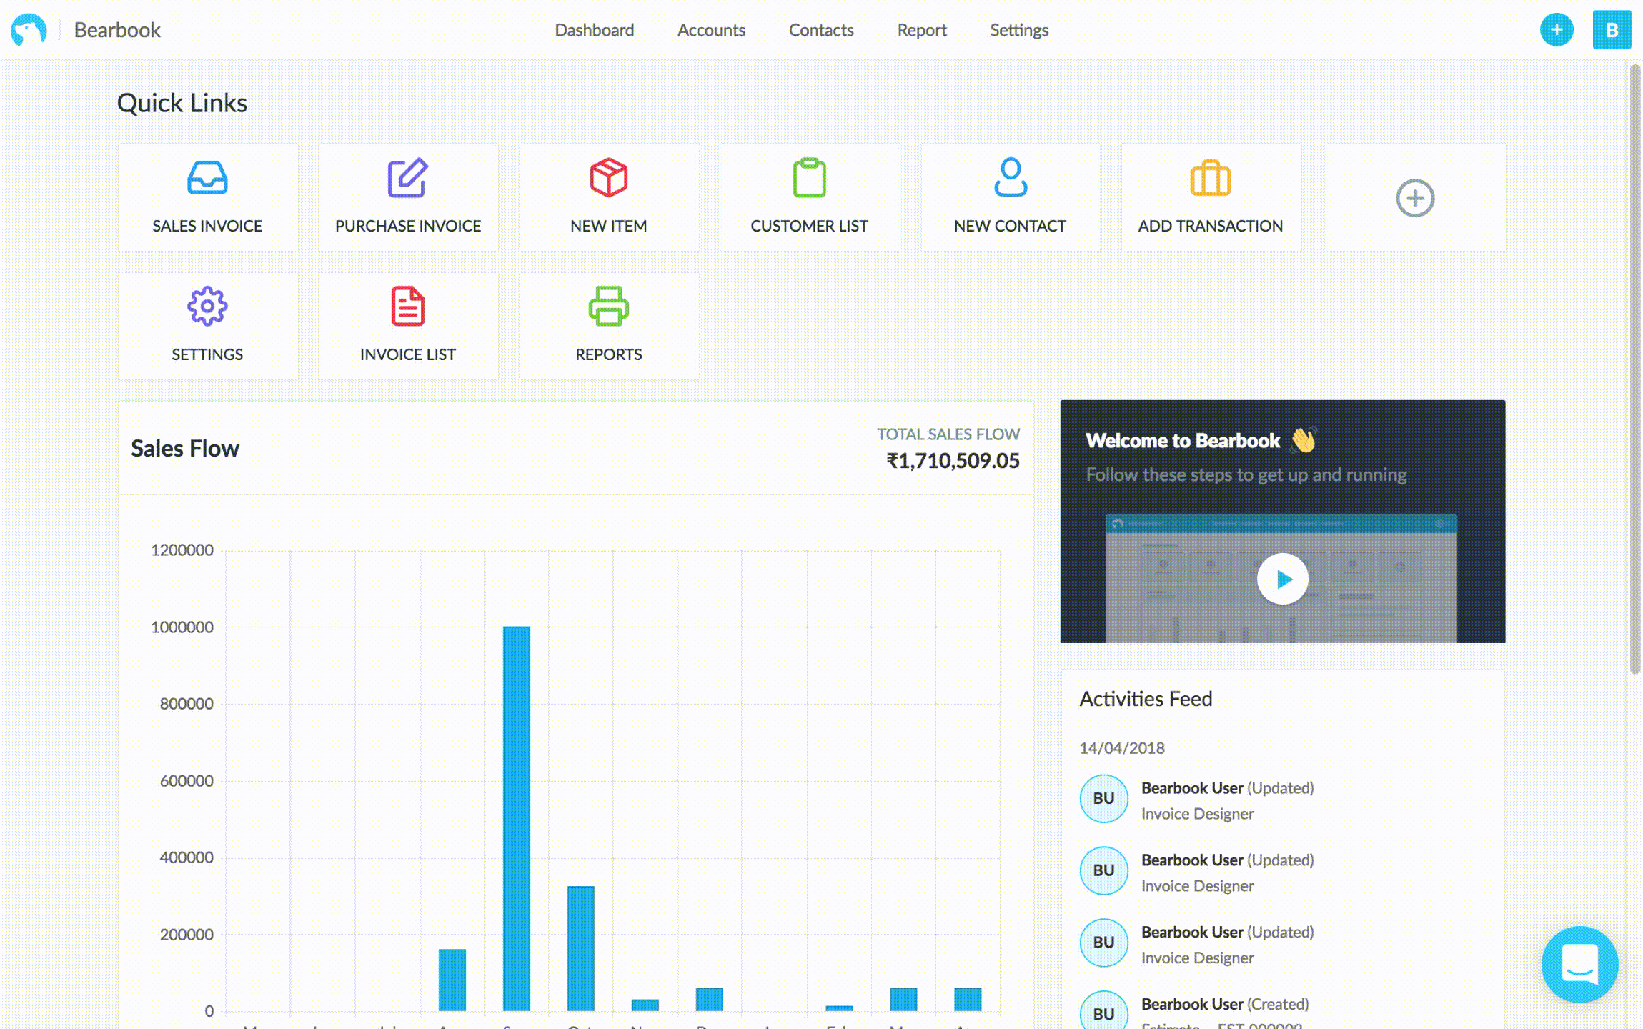Screen dimensions: 1643x1029
Task: Click the SALES INVOICE label
Action: (x=207, y=226)
